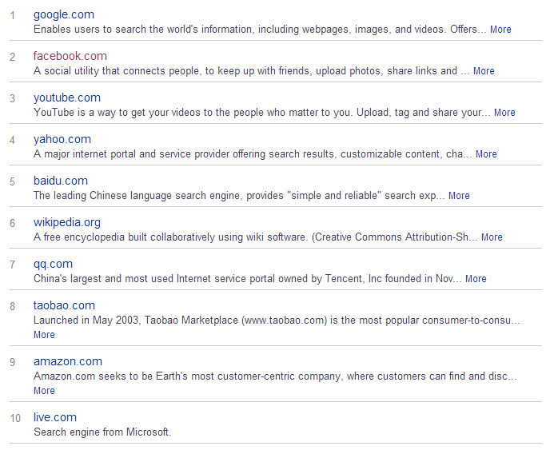Open the google.com link
The width and height of the screenshot is (558, 450).
[x=64, y=14]
